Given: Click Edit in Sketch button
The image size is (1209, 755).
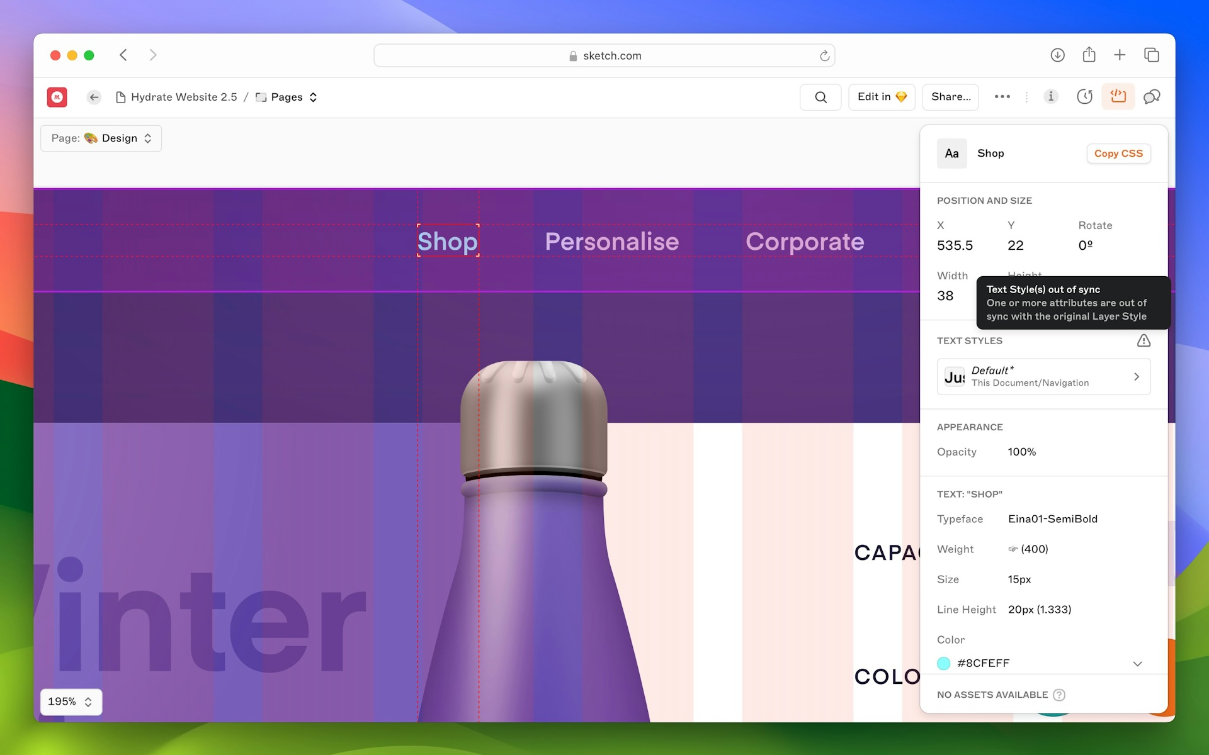Looking at the screenshot, I should 882,96.
